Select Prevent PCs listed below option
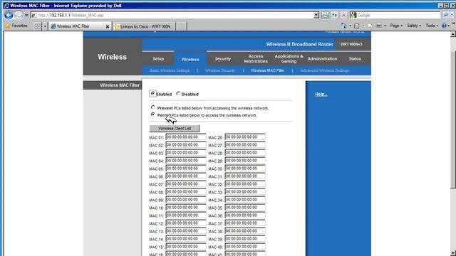 coord(153,107)
